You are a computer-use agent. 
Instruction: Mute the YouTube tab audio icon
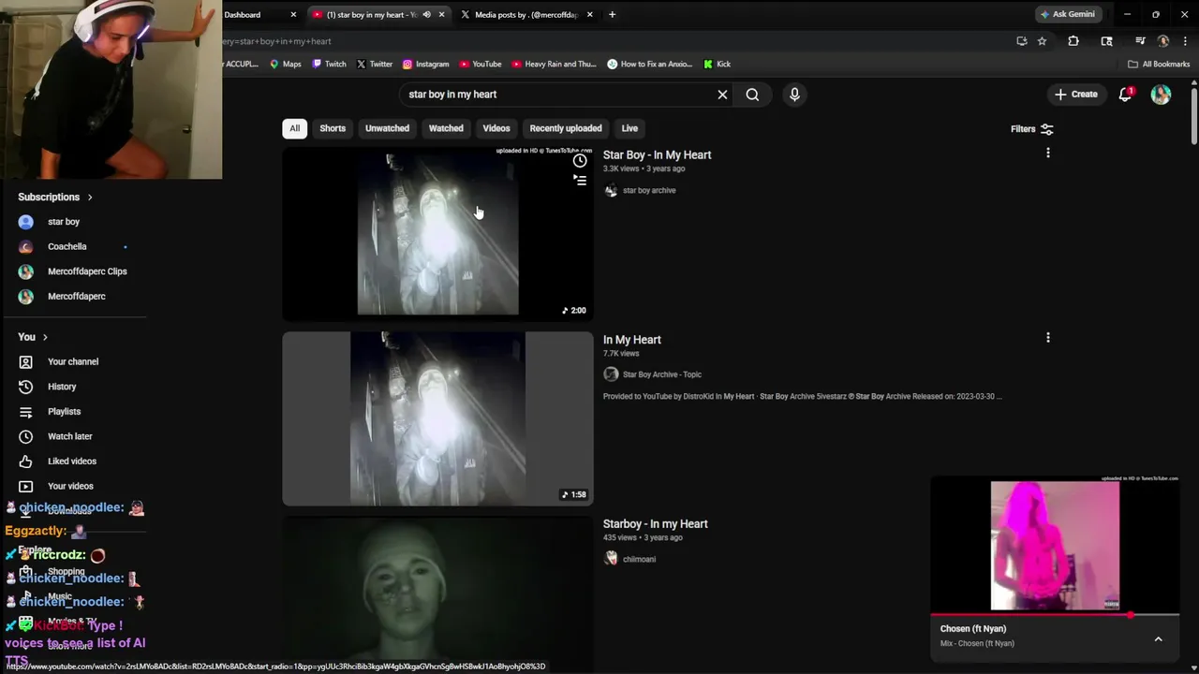pyautogui.click(x=426, y=14)
